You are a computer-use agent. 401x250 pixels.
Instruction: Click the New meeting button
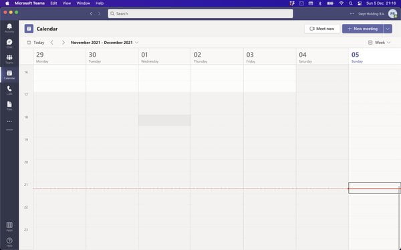pos(363,29)
